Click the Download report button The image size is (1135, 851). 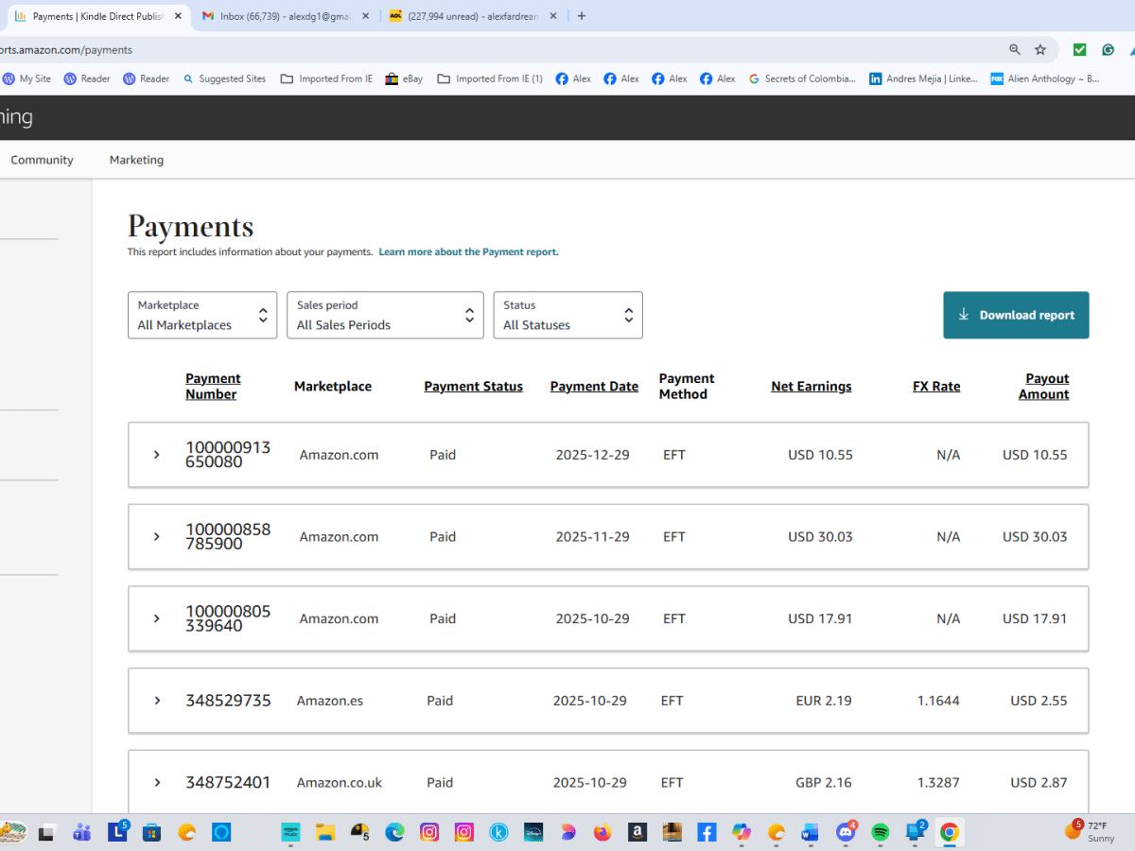pyautogui.click(x=1016, y=315)
